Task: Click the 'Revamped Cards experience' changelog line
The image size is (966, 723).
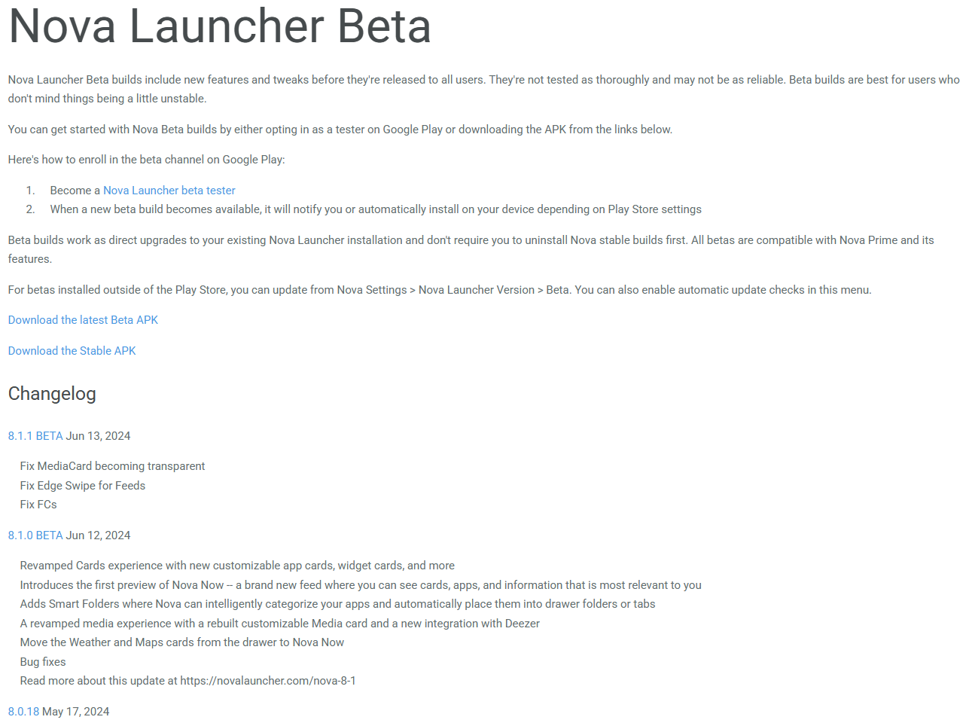Action: 237,566
